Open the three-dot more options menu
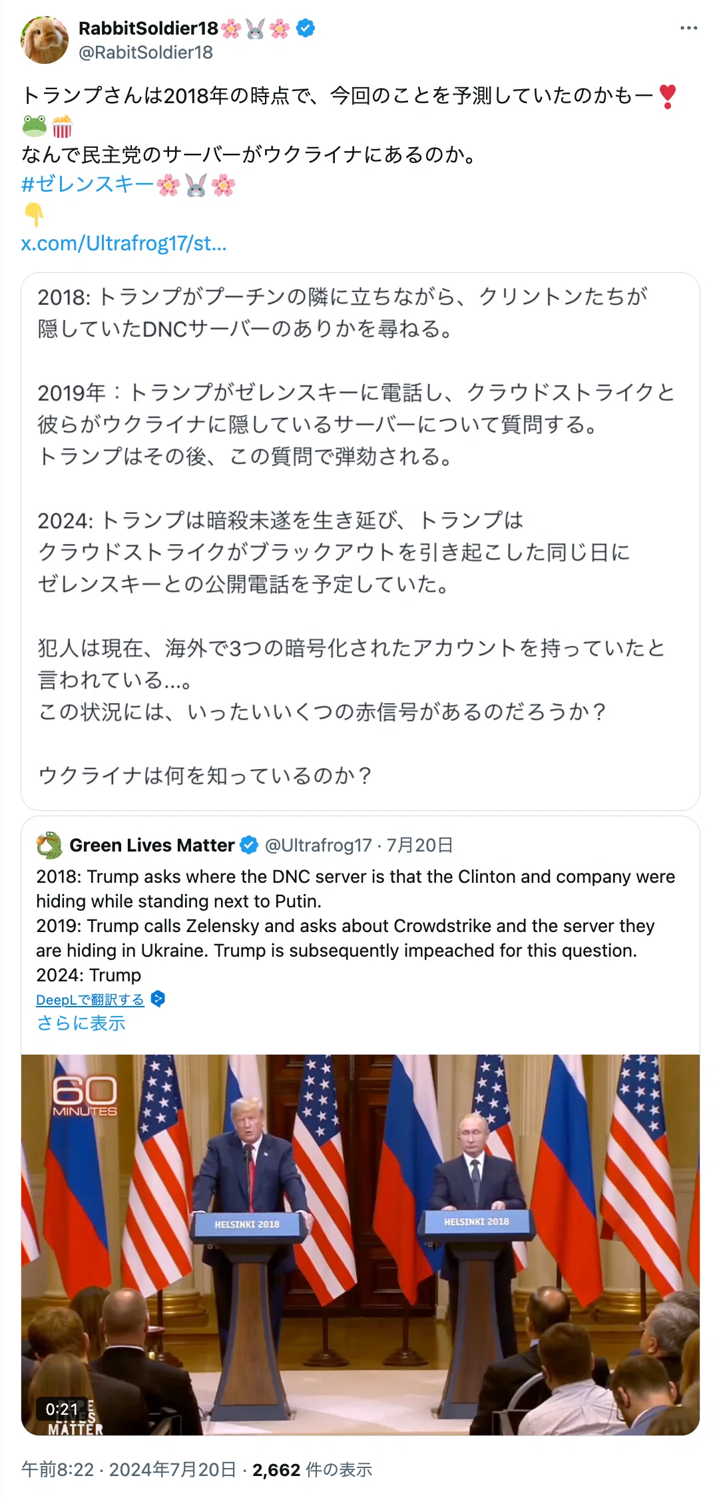Screen dimensions: 719x1498 688,28
